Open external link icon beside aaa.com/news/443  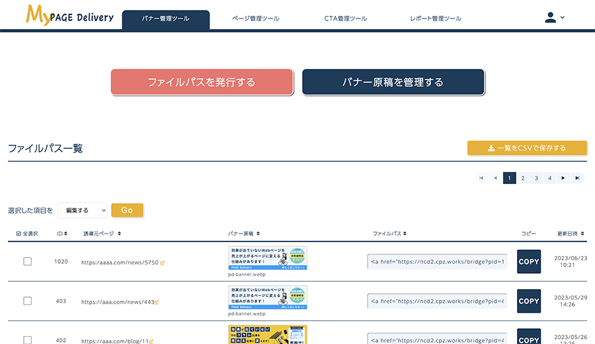(x=157, y=302)
